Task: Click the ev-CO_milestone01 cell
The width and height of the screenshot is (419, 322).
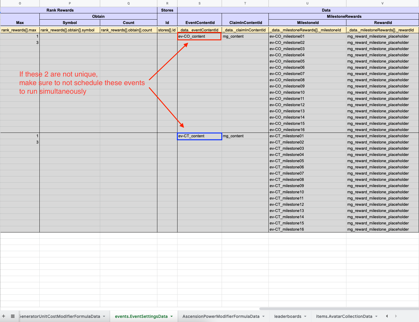Action: coord(307,36)
